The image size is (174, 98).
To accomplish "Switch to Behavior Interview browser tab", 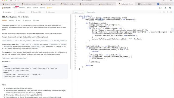I will click(x=164, y=4).
